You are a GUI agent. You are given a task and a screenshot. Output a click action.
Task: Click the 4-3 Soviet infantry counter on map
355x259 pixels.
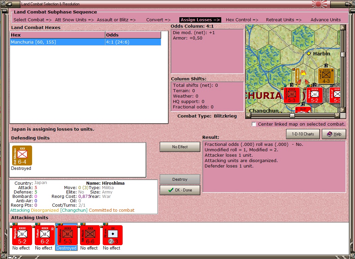pos(326,76)
